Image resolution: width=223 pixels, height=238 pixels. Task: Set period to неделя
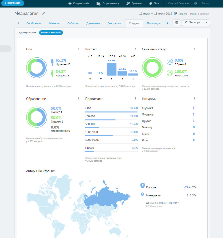click(x=183, y=14)
